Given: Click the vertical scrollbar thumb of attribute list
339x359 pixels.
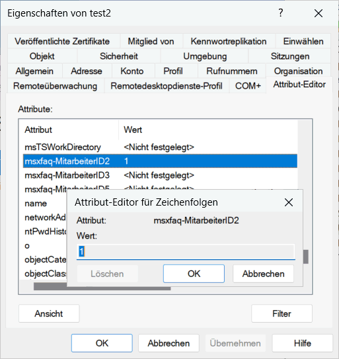Looking at the screenshot, I should click(305, 257).
